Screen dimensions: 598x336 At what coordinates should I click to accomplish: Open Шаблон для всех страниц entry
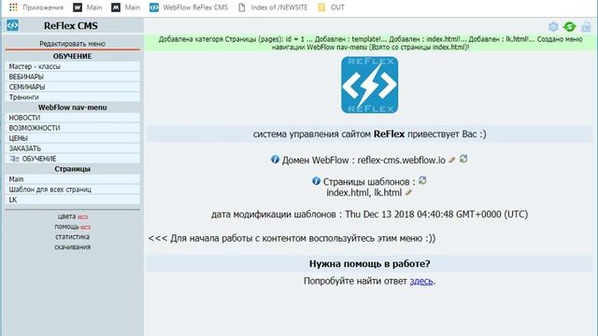73,189
